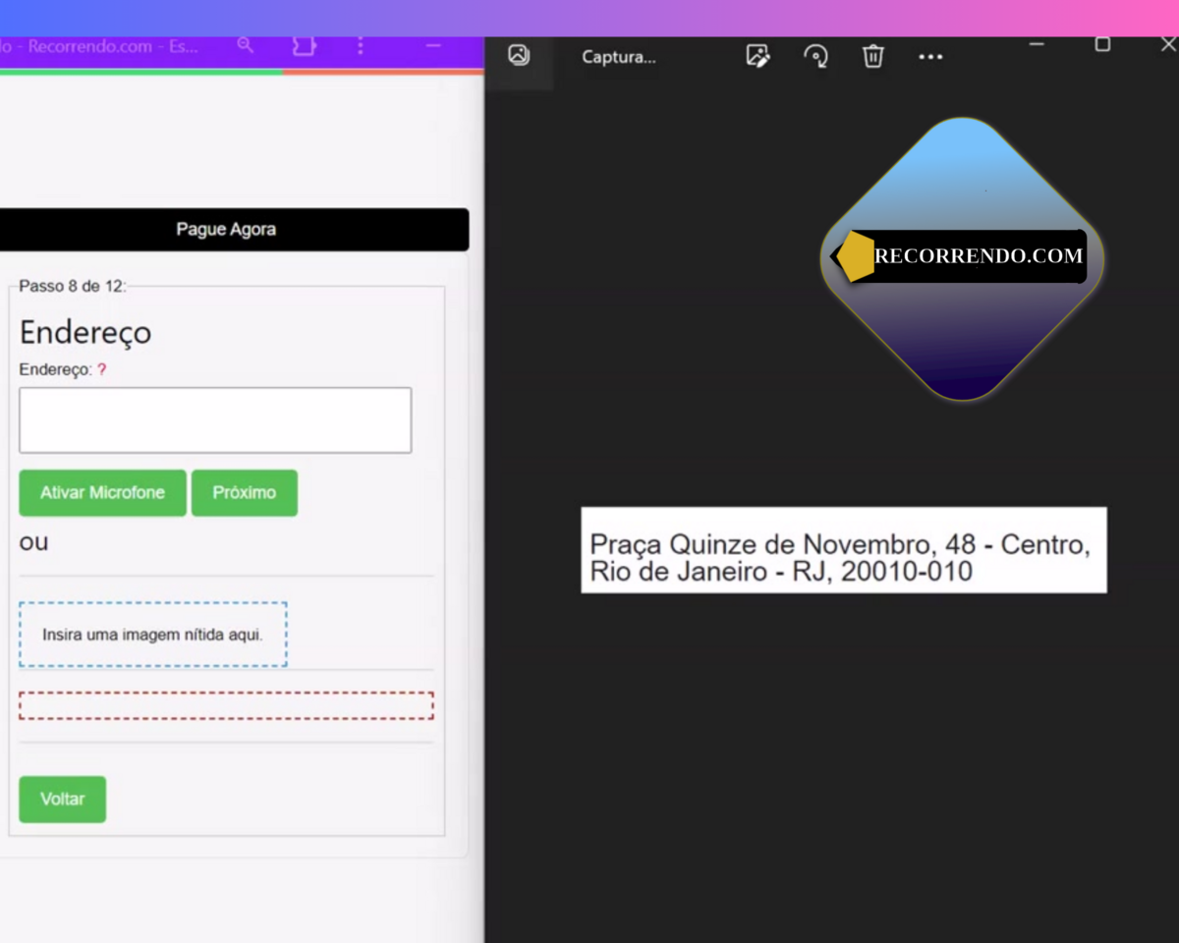1179x943 pixels.
Task: Activate the microphone with Ativar Microfone
Action: (102, 493)
